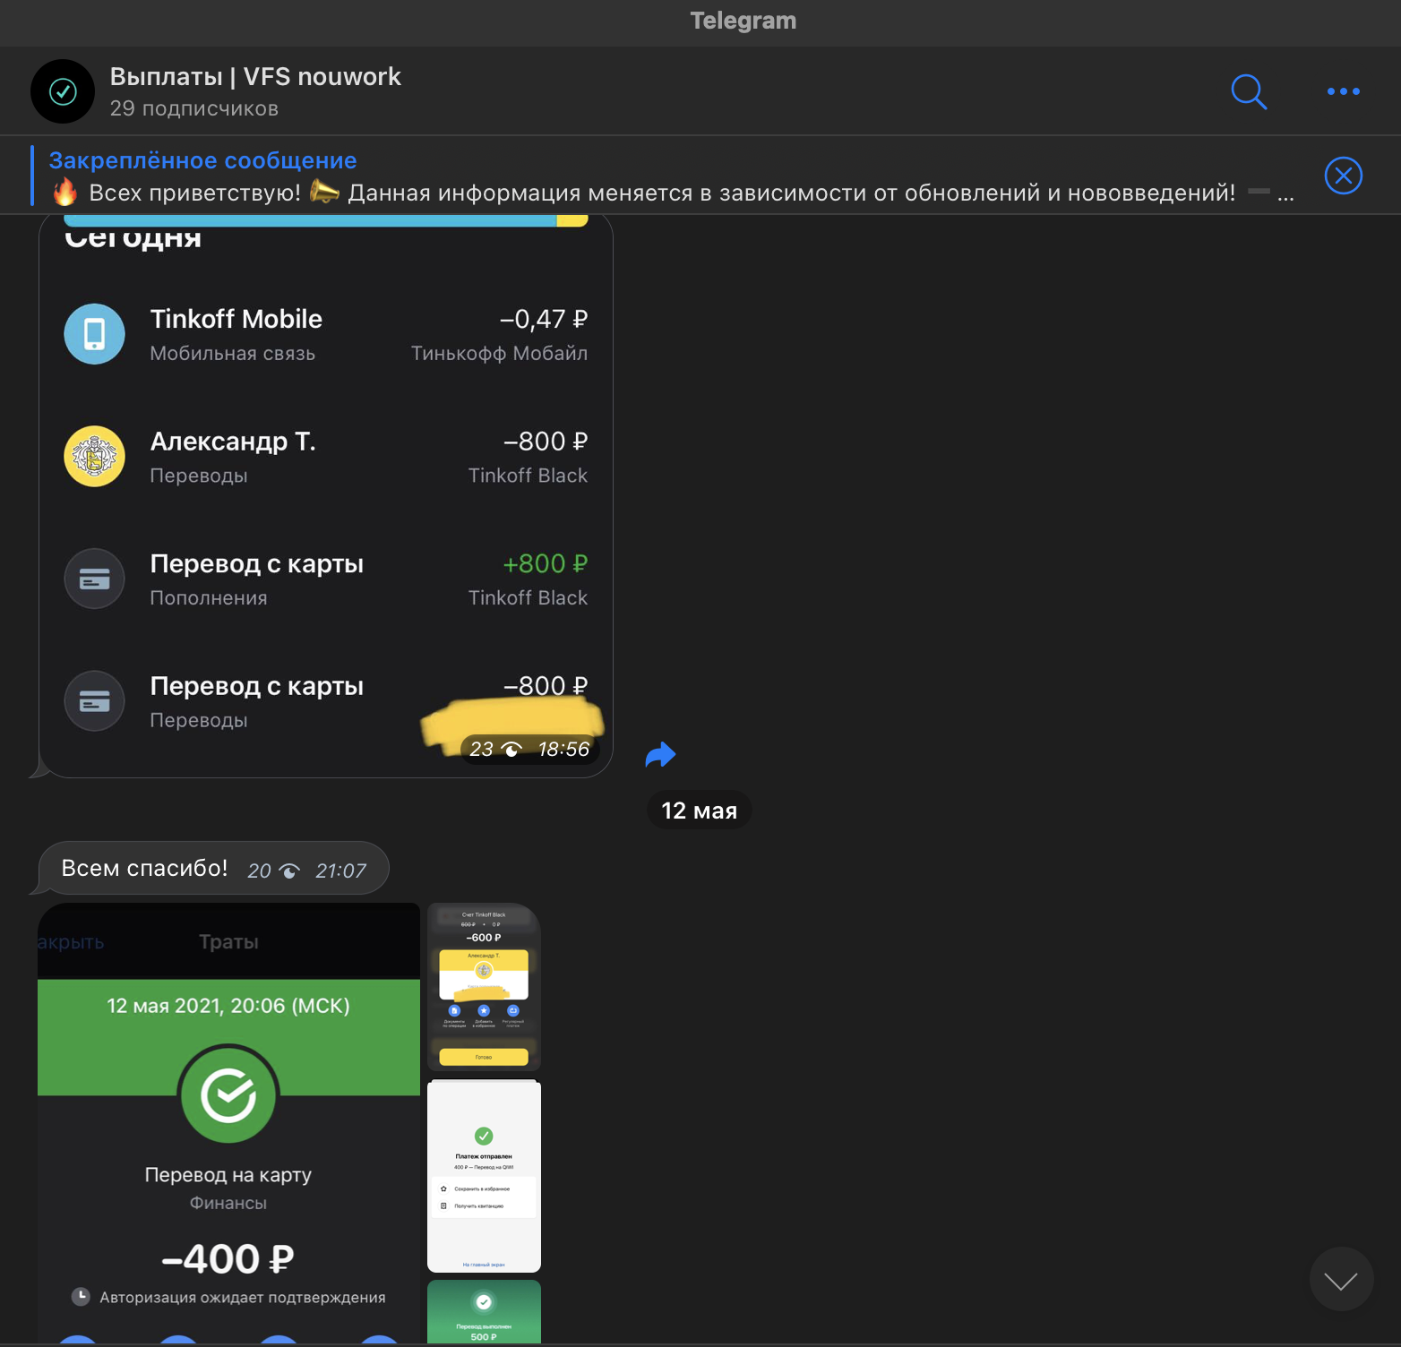Image resolution: width=1401 pixels, height=1347 pixels.
Task: Open the small −600 ₽ Tinkoff Black thumbnail
Action: point(484,987)
